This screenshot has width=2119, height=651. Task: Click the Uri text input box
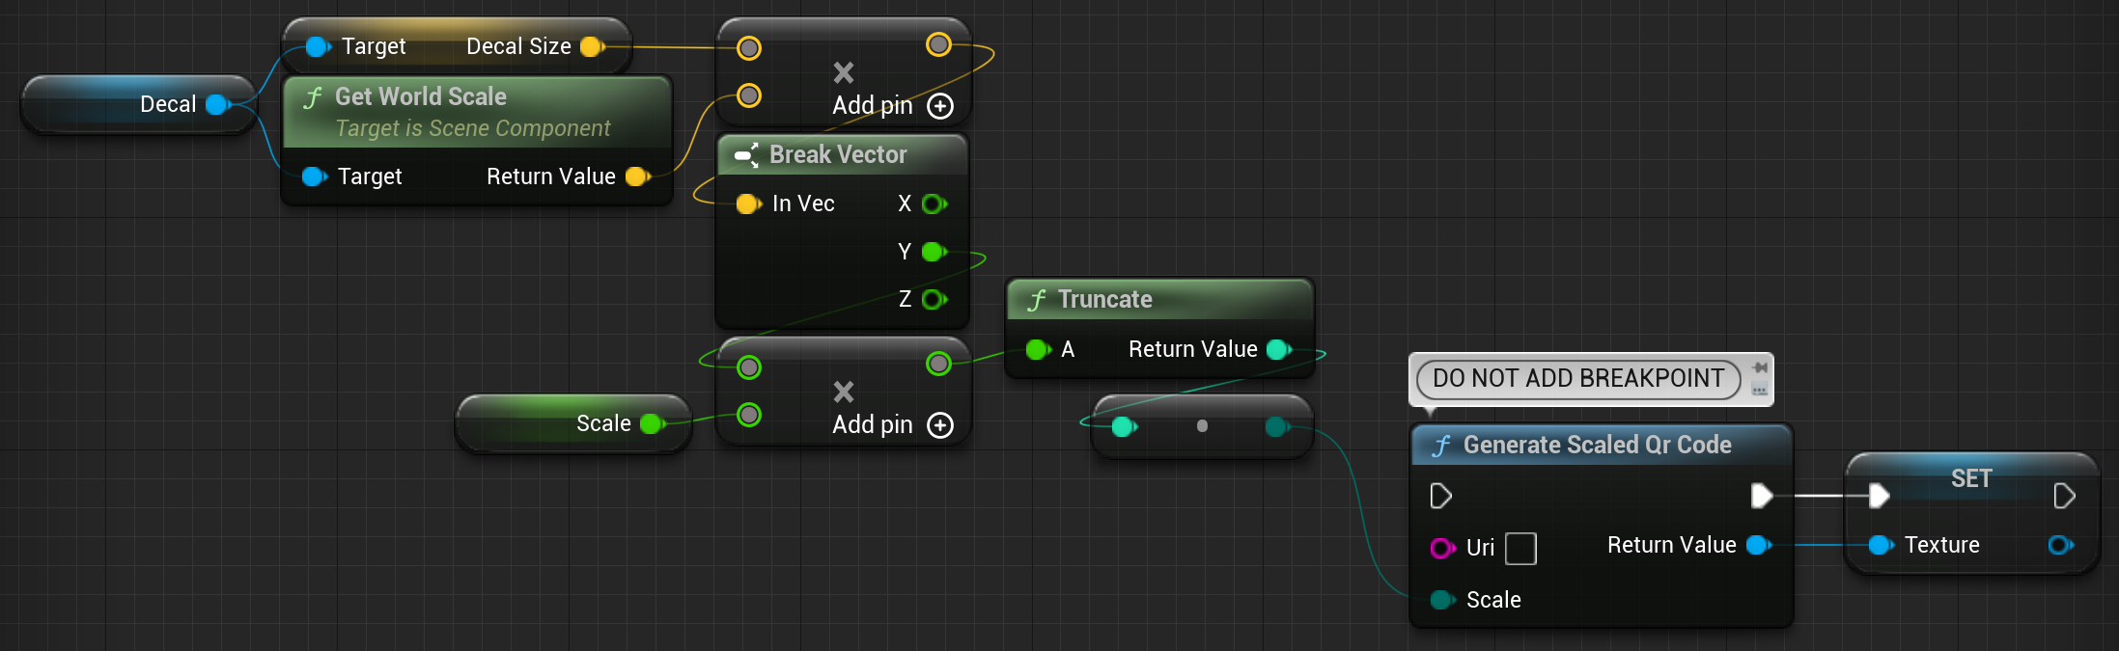point(1520,549)
